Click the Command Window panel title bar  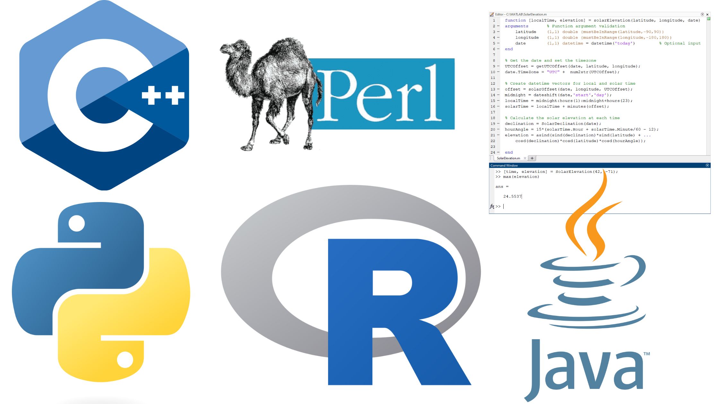click(x=518, y=165)
